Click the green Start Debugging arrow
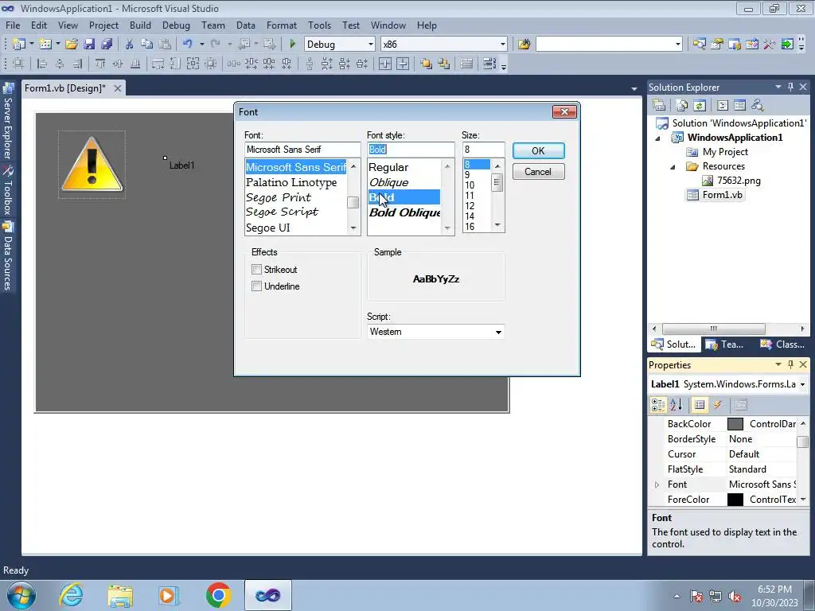 [x=292, y=45]
